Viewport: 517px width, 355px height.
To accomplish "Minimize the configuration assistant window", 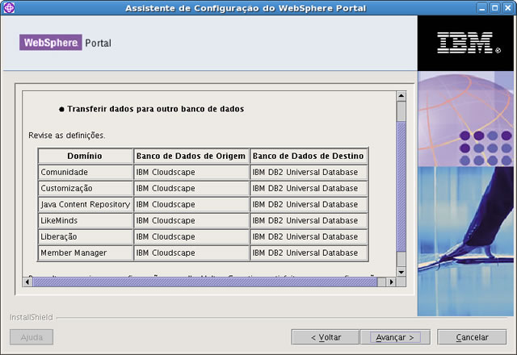I will (482, 8).
